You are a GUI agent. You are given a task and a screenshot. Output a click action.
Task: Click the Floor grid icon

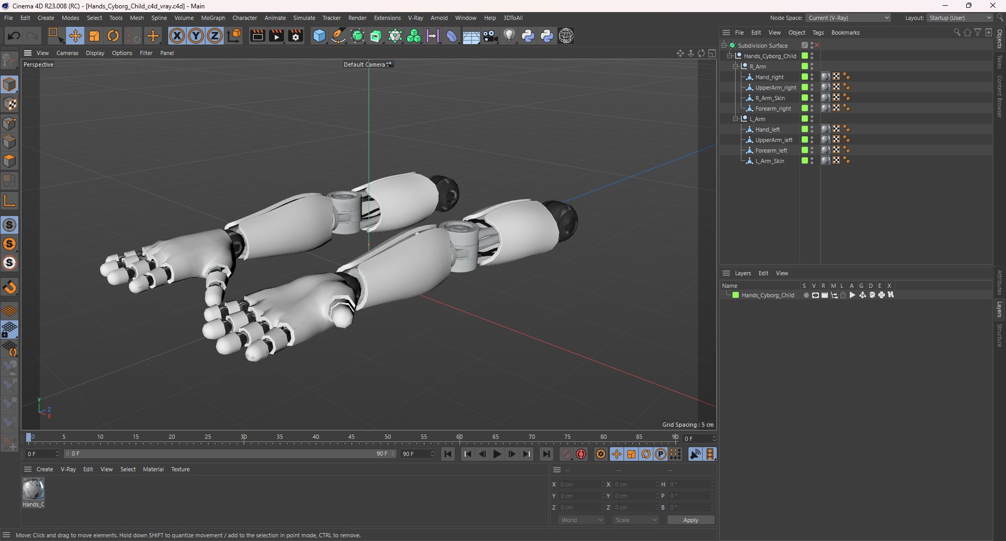[471, 36]
